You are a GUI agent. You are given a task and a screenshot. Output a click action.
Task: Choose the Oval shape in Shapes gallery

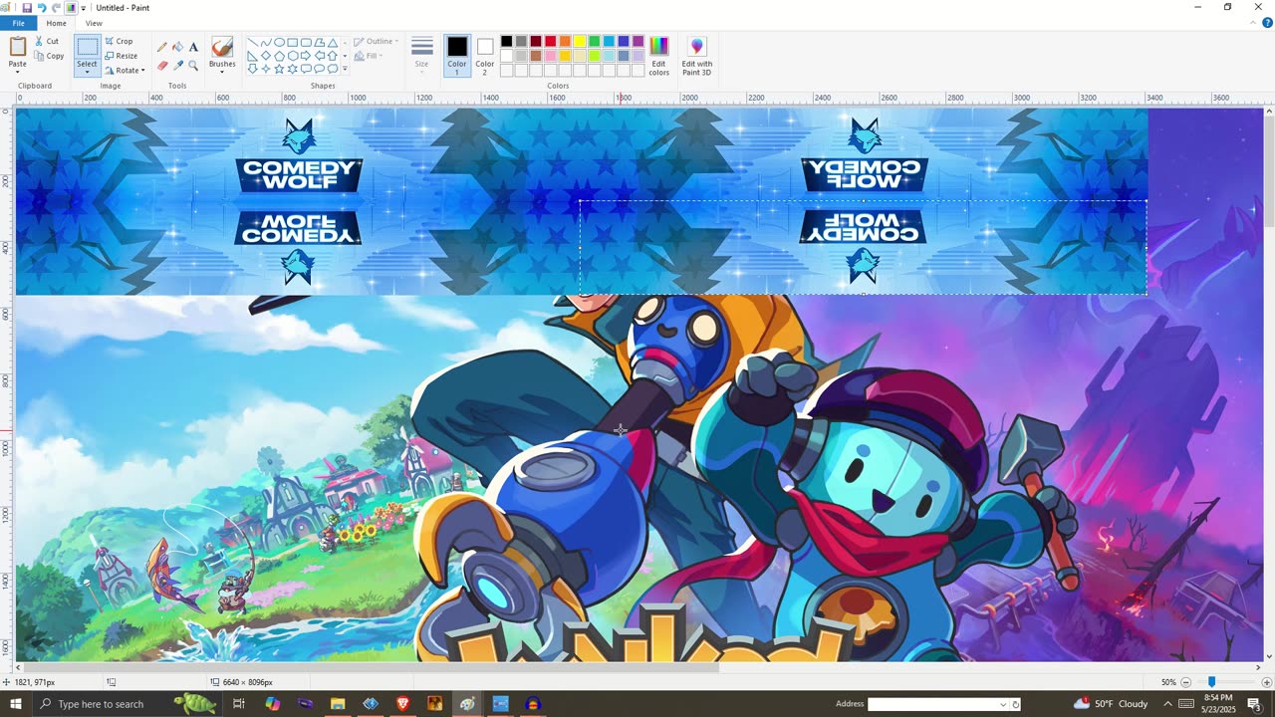click(x=280, y=43)
